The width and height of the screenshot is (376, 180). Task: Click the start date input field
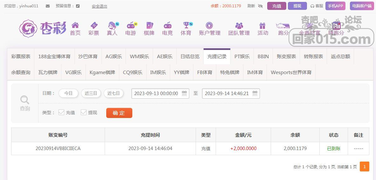160,93
